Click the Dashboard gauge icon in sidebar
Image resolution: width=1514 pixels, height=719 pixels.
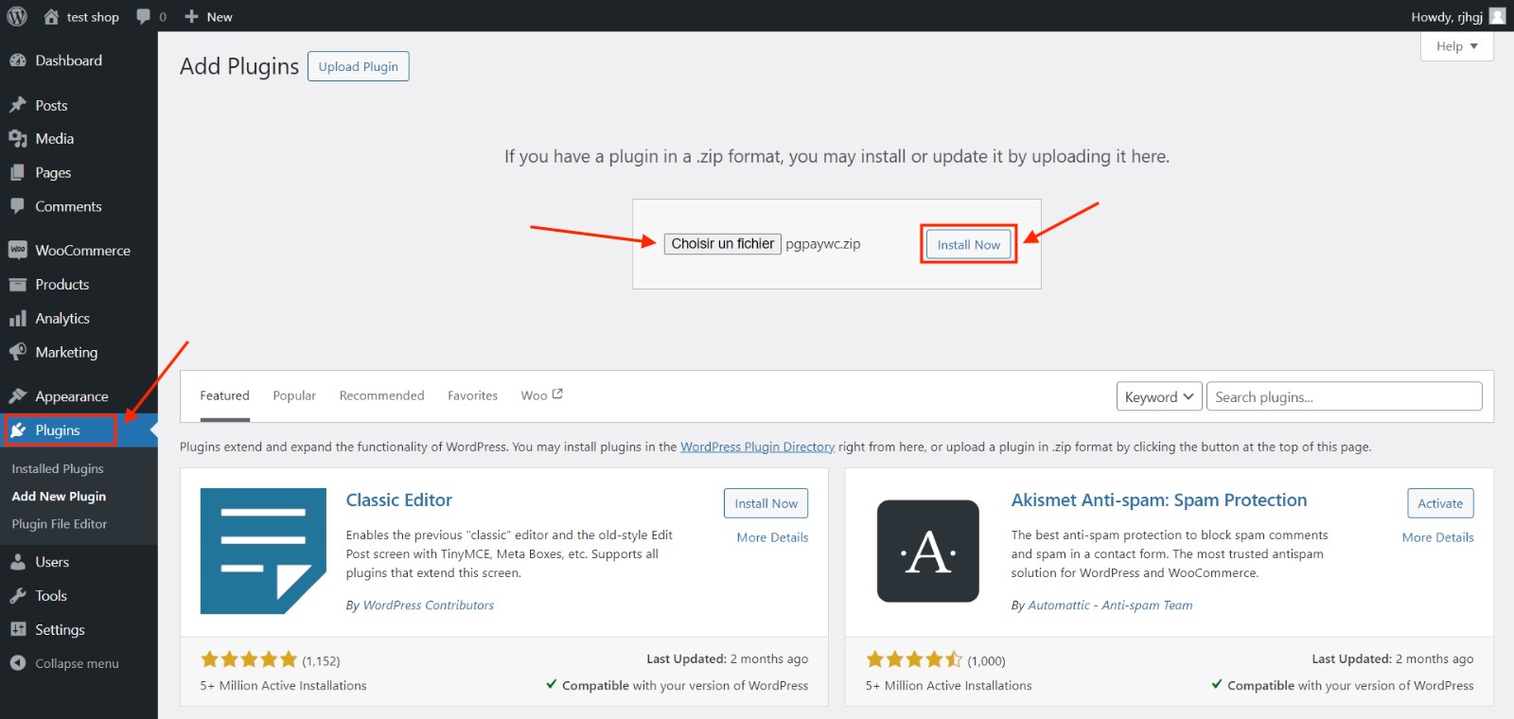(x=17, y=61)
